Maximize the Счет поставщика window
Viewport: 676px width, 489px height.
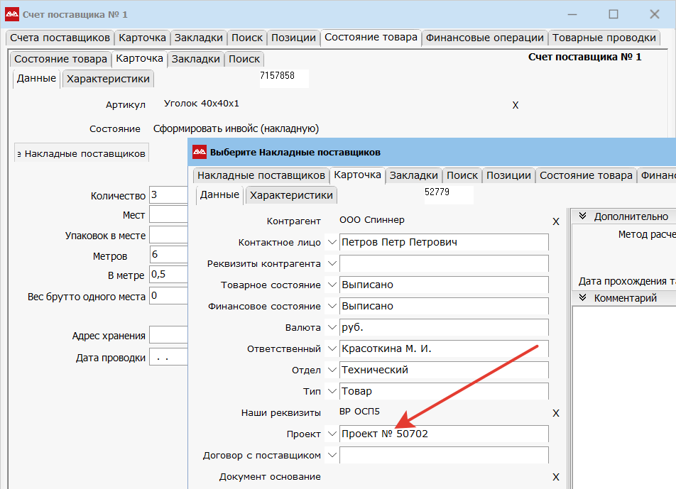(x=614, y=14)
